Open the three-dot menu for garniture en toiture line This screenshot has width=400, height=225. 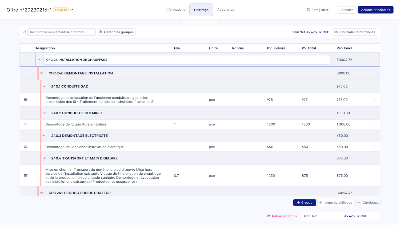(x=374, y=124)
